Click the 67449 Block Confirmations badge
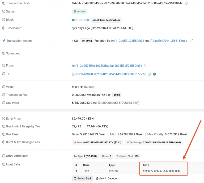 point(106,20)
